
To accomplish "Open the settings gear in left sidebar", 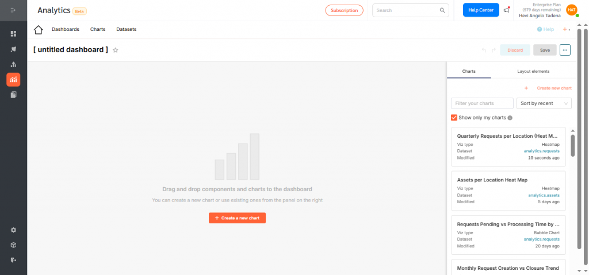I will click(13, 230).
